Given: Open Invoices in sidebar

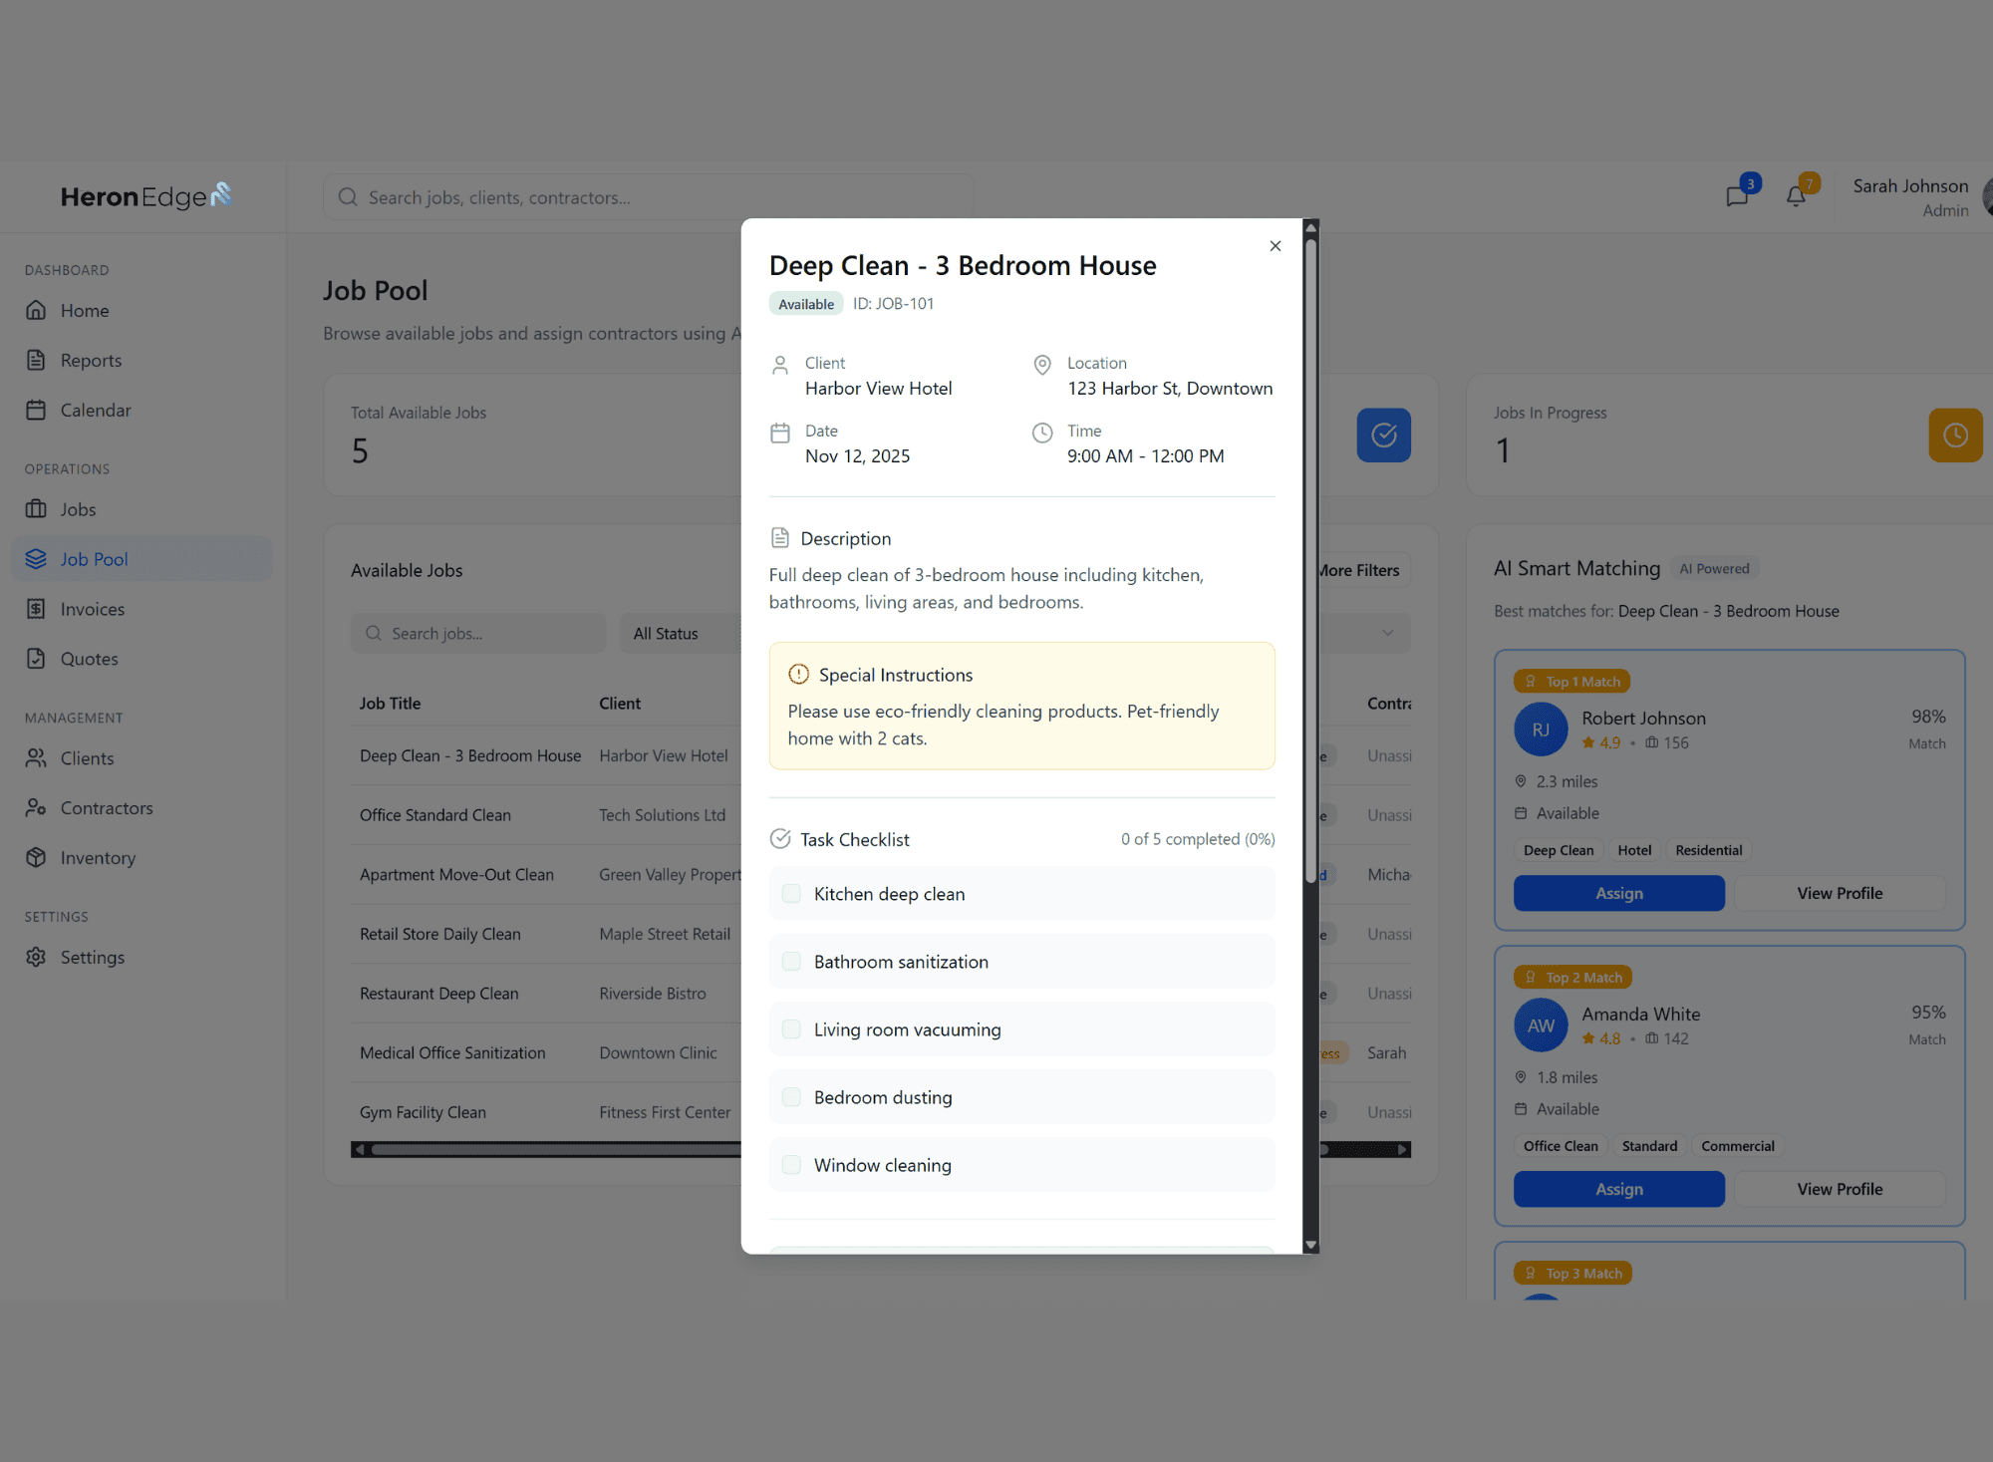Looking at the screenshot, I should 142,609.
